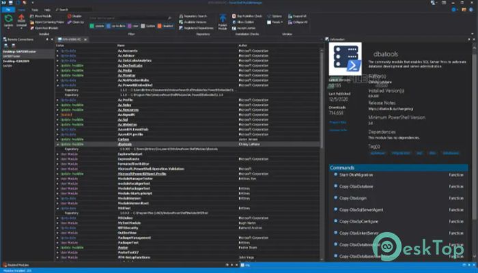Open the Project Site link

tap(337, 122)
